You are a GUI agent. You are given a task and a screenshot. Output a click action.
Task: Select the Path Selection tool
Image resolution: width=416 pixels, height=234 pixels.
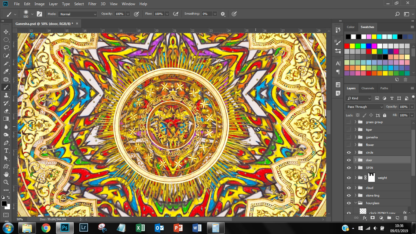pos(6,158)
